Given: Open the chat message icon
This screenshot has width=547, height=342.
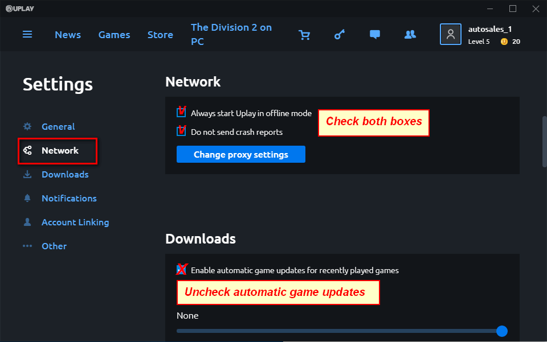Looking at the screenshot, I should (x=374, y=35).
